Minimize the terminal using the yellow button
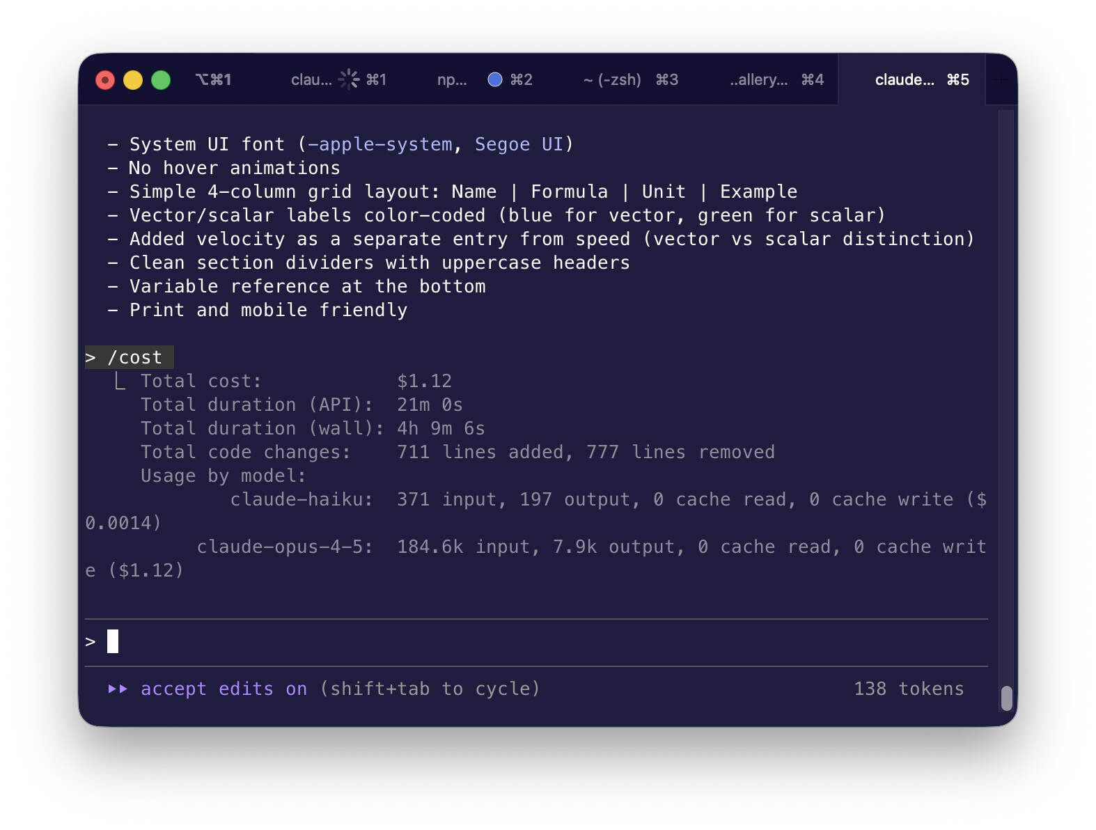The image size is (1096, 830). point(133,80)
